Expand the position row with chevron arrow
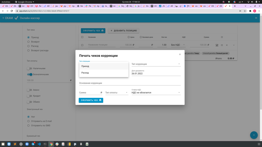The height and width of the screenshot is (147, 262). point(234,45)
